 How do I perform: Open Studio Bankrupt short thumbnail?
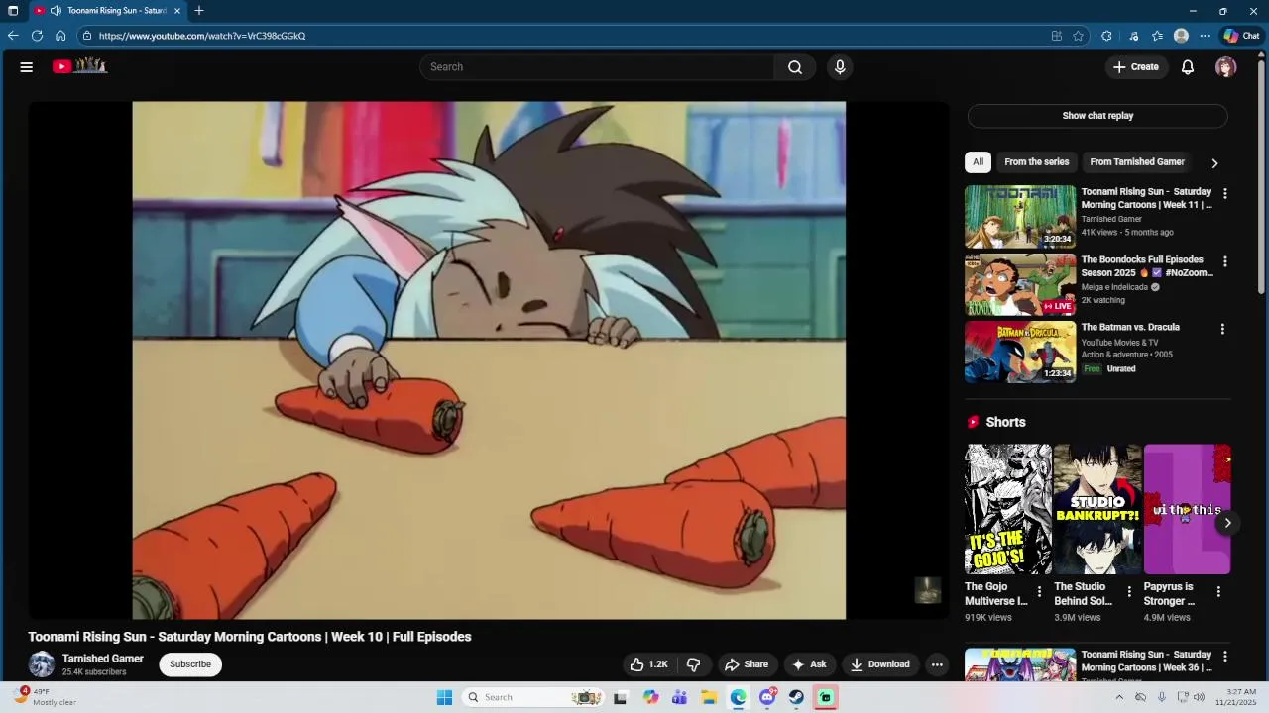coord(1097,509)
